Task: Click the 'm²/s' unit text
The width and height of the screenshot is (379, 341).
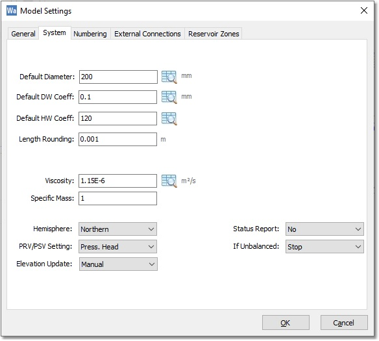Action: point(189,181)
